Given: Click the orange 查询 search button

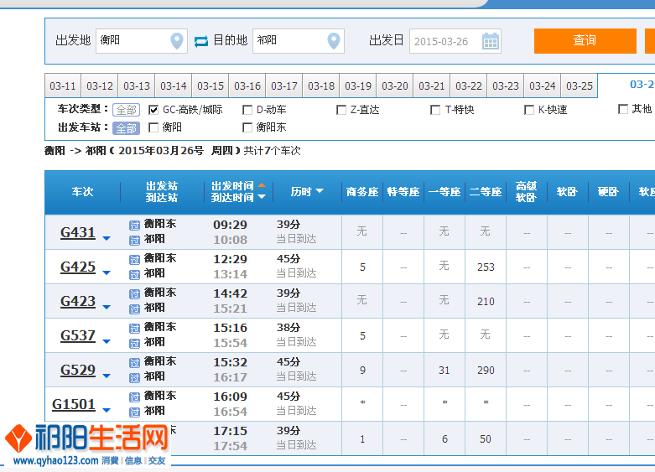Looking at the screenshot, I should coord(585,40).
